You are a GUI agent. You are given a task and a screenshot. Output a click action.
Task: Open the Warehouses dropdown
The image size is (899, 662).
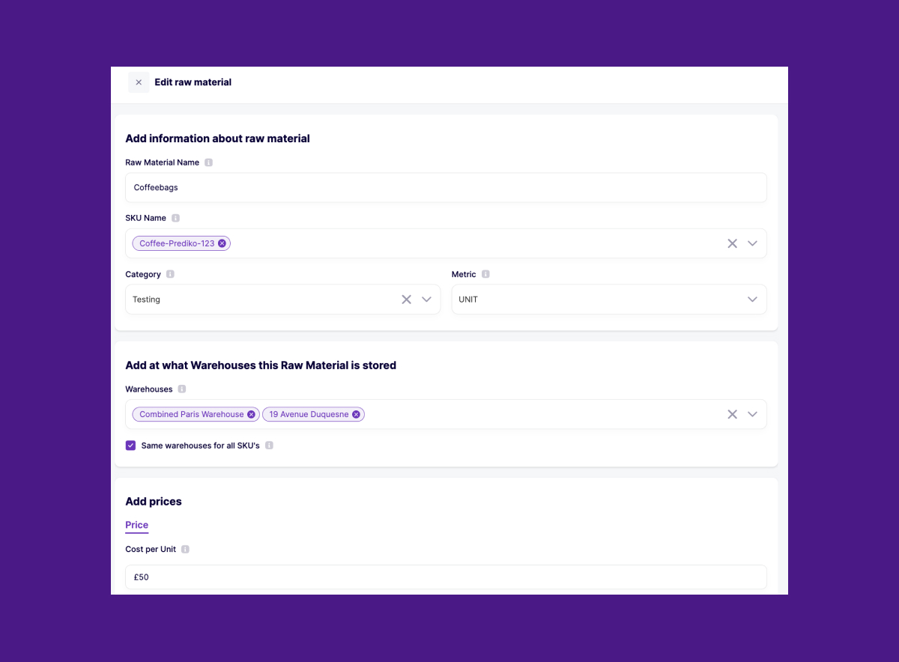[x=753, y=413]
